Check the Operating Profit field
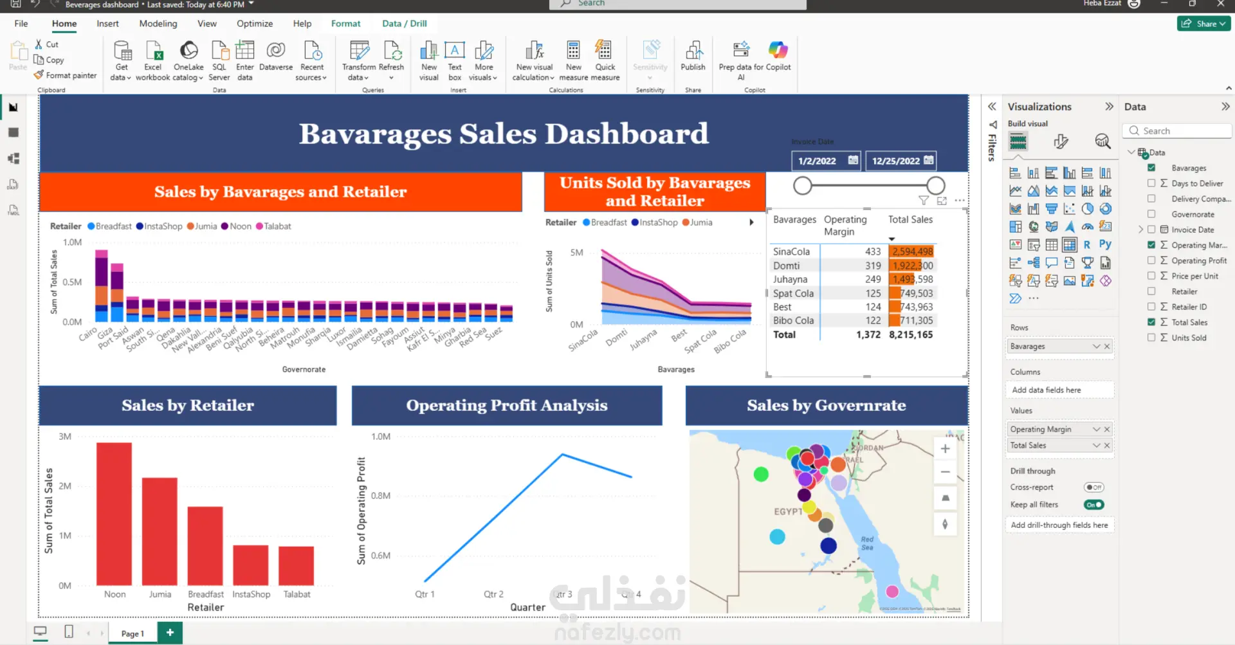Viewport: 1235px width, 645px height. tap(1151, 260)
